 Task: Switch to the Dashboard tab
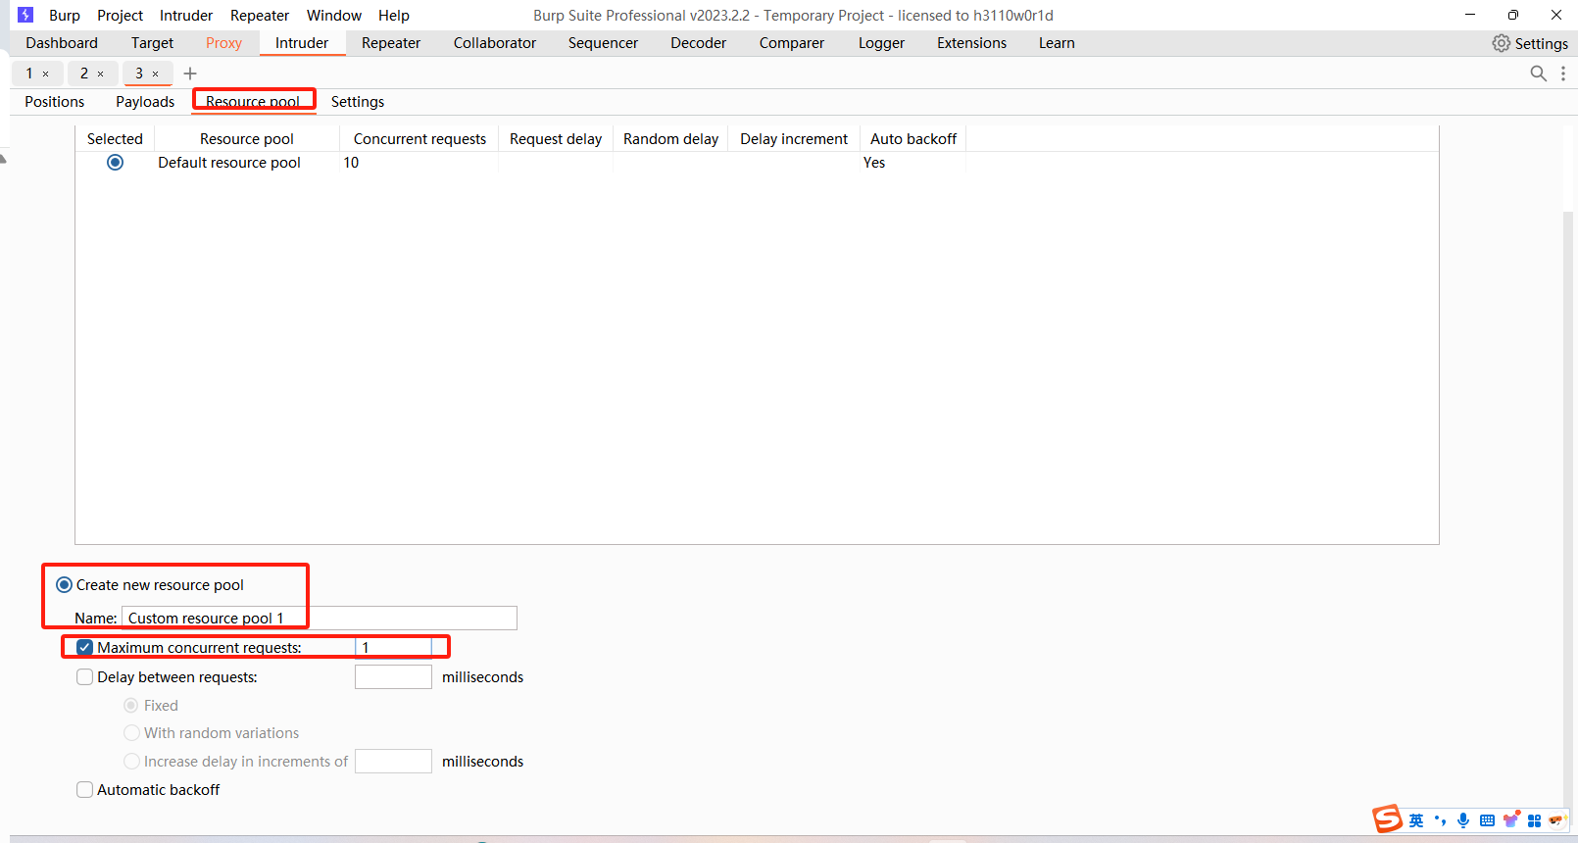coord(62,43)
